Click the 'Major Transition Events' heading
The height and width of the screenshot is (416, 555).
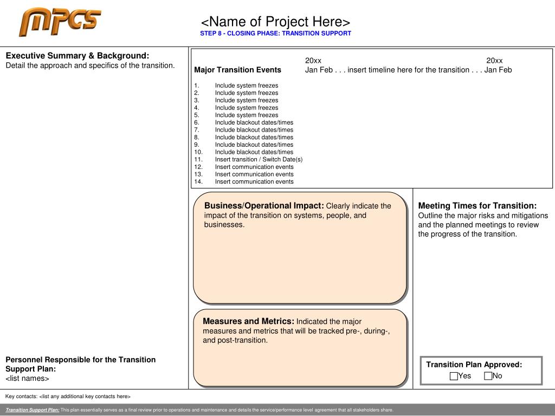[237, 70]
